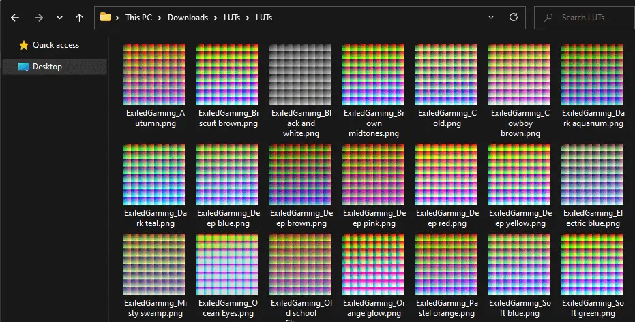Click the ExiledGaming_Dark teal.png file name

point(155,218)
